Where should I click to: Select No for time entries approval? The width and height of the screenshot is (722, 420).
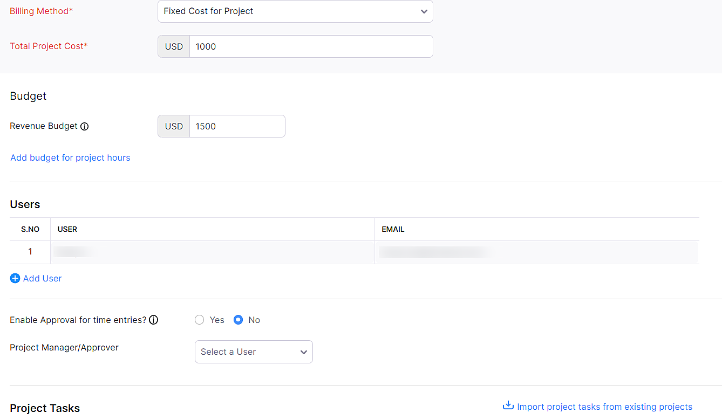point(239,320)
